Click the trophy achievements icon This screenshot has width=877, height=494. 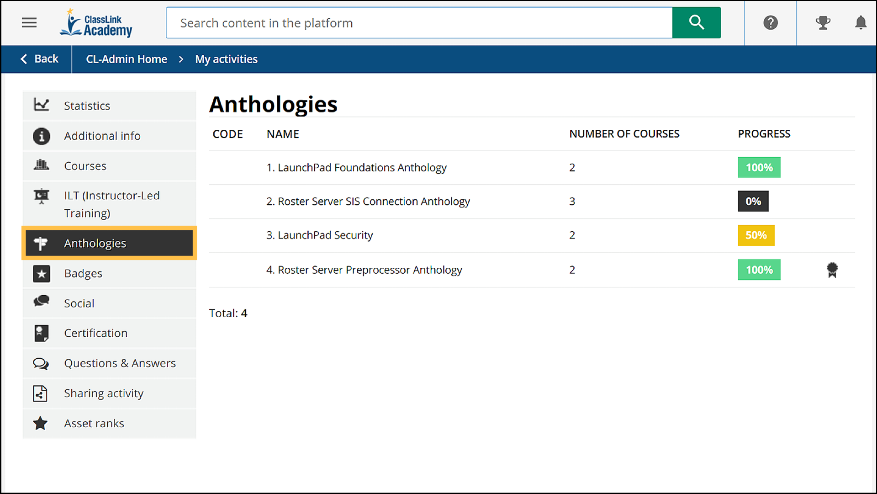(x=823, y=22)
